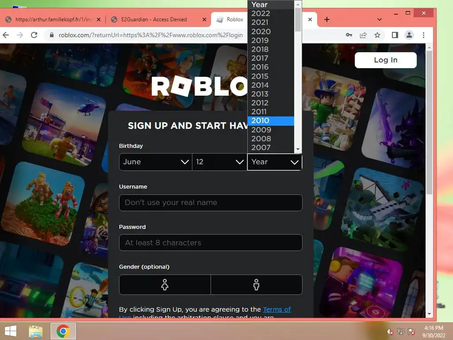Select 2007 in the year list
The height and width of the screenshot is (340, 453).
tap(271, 148)
